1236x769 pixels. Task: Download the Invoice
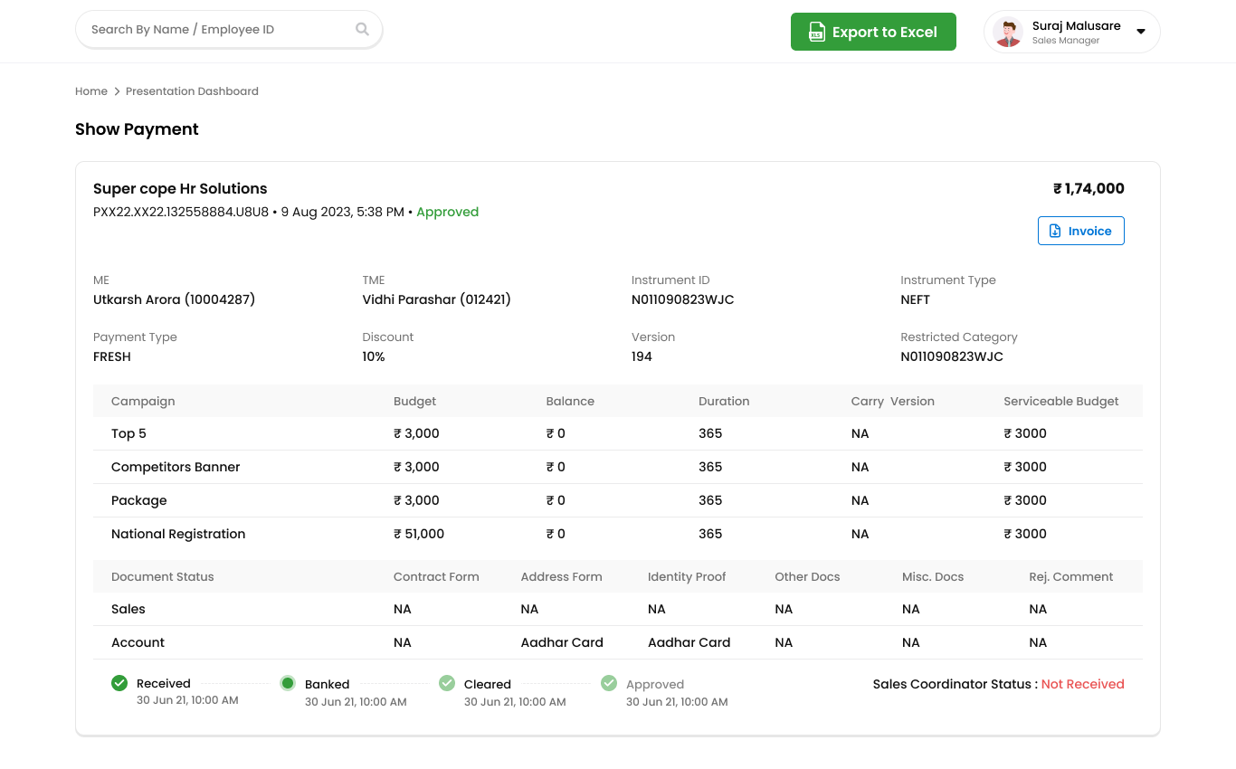[1081, 231]
